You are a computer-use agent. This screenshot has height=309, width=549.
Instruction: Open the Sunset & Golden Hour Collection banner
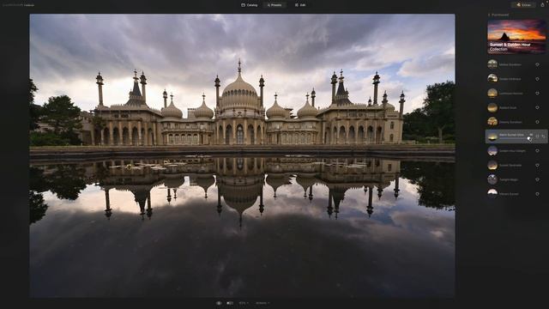tap(516, 36)
